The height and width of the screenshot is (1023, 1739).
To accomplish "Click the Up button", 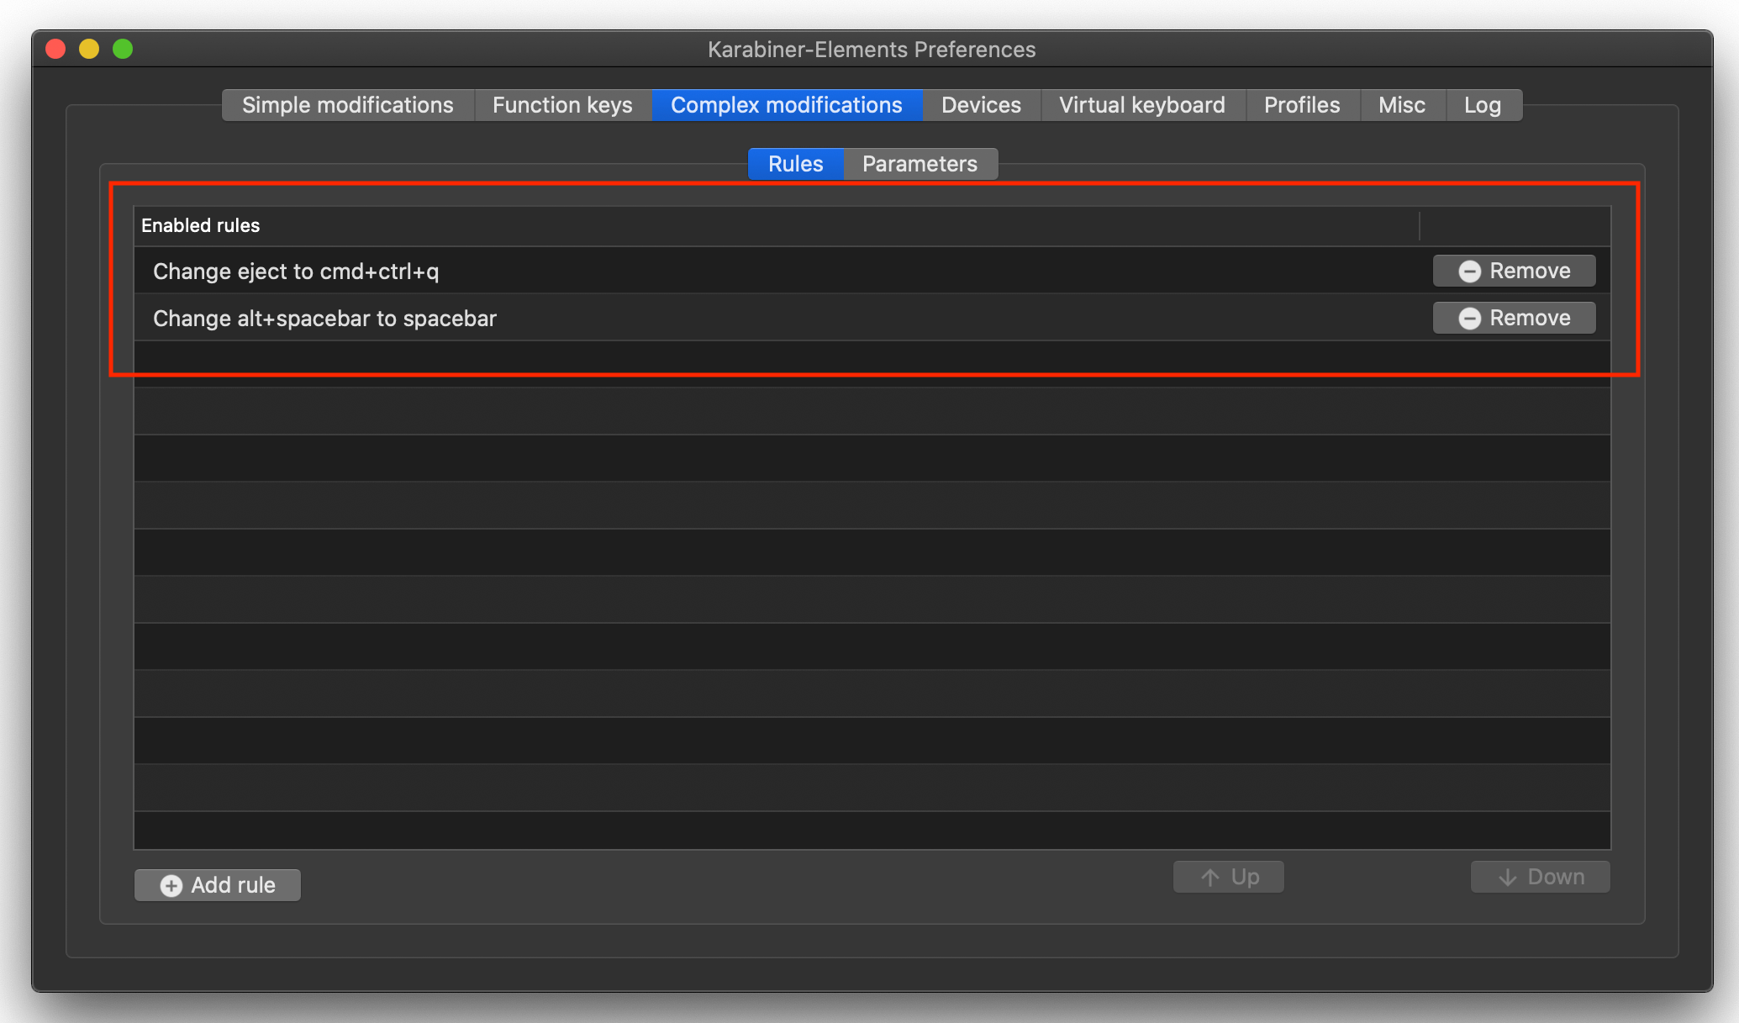I will (x=1228, y=877).
